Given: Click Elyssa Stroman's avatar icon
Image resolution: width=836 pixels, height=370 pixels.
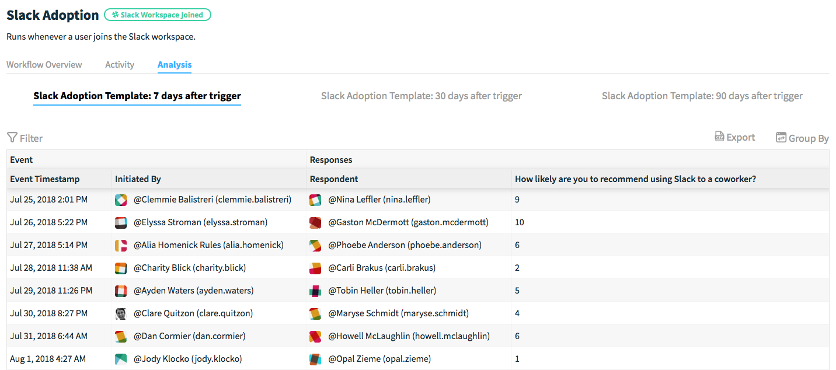Looking at the screenshot, I should (121, 222).
